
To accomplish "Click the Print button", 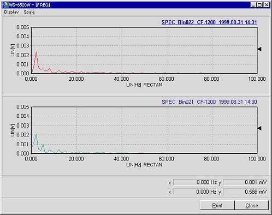I will point(217,205).
